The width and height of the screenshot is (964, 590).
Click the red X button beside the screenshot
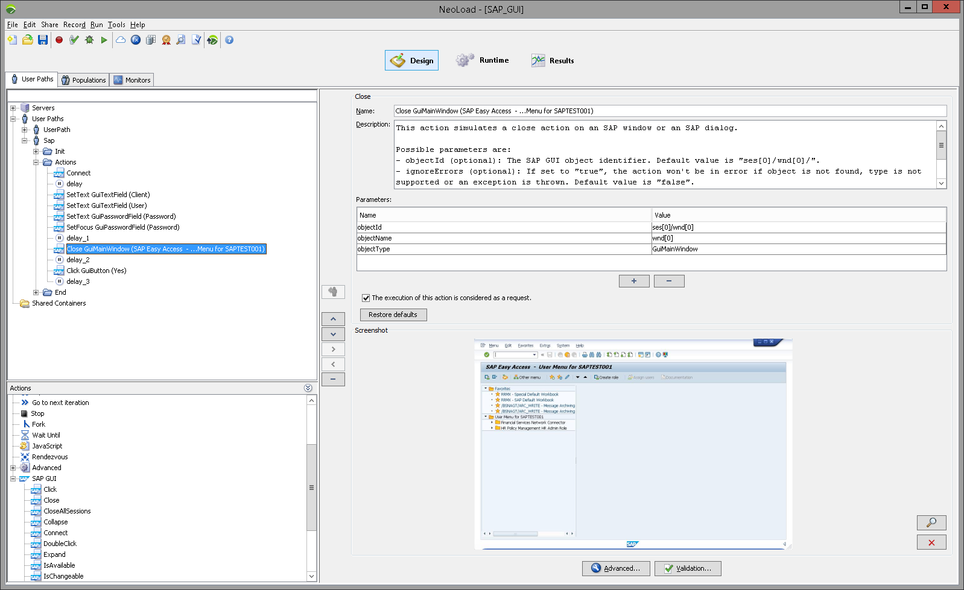[x=931, y=542]
